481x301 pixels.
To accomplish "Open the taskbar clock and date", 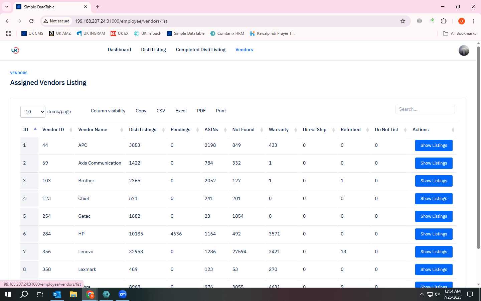I will [452, 294].
